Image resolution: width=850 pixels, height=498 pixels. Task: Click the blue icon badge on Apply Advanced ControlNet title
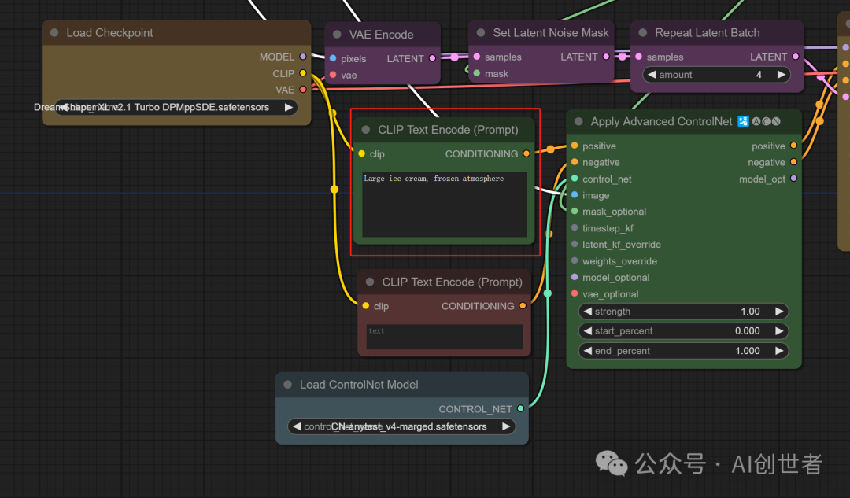coord(743,121)
